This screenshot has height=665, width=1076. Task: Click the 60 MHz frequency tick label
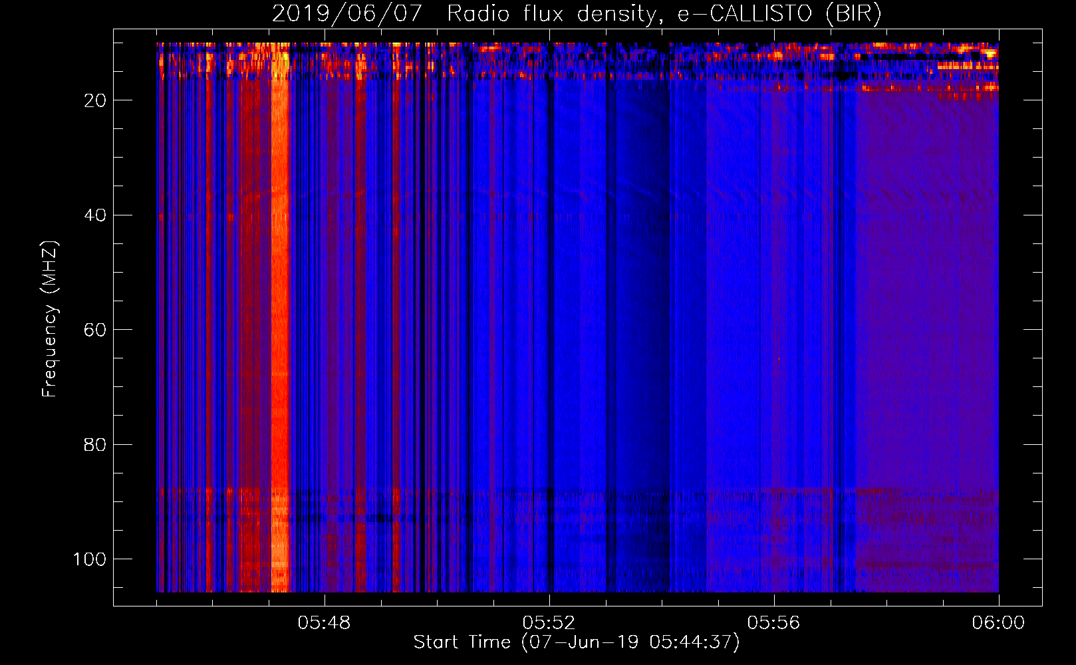(95, 330)
